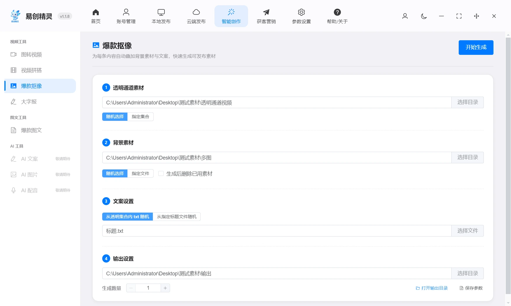The height and width of the screenshot is (306, 511).
Task: Open 获客营销 marketing tab
Action: point(266,16)
